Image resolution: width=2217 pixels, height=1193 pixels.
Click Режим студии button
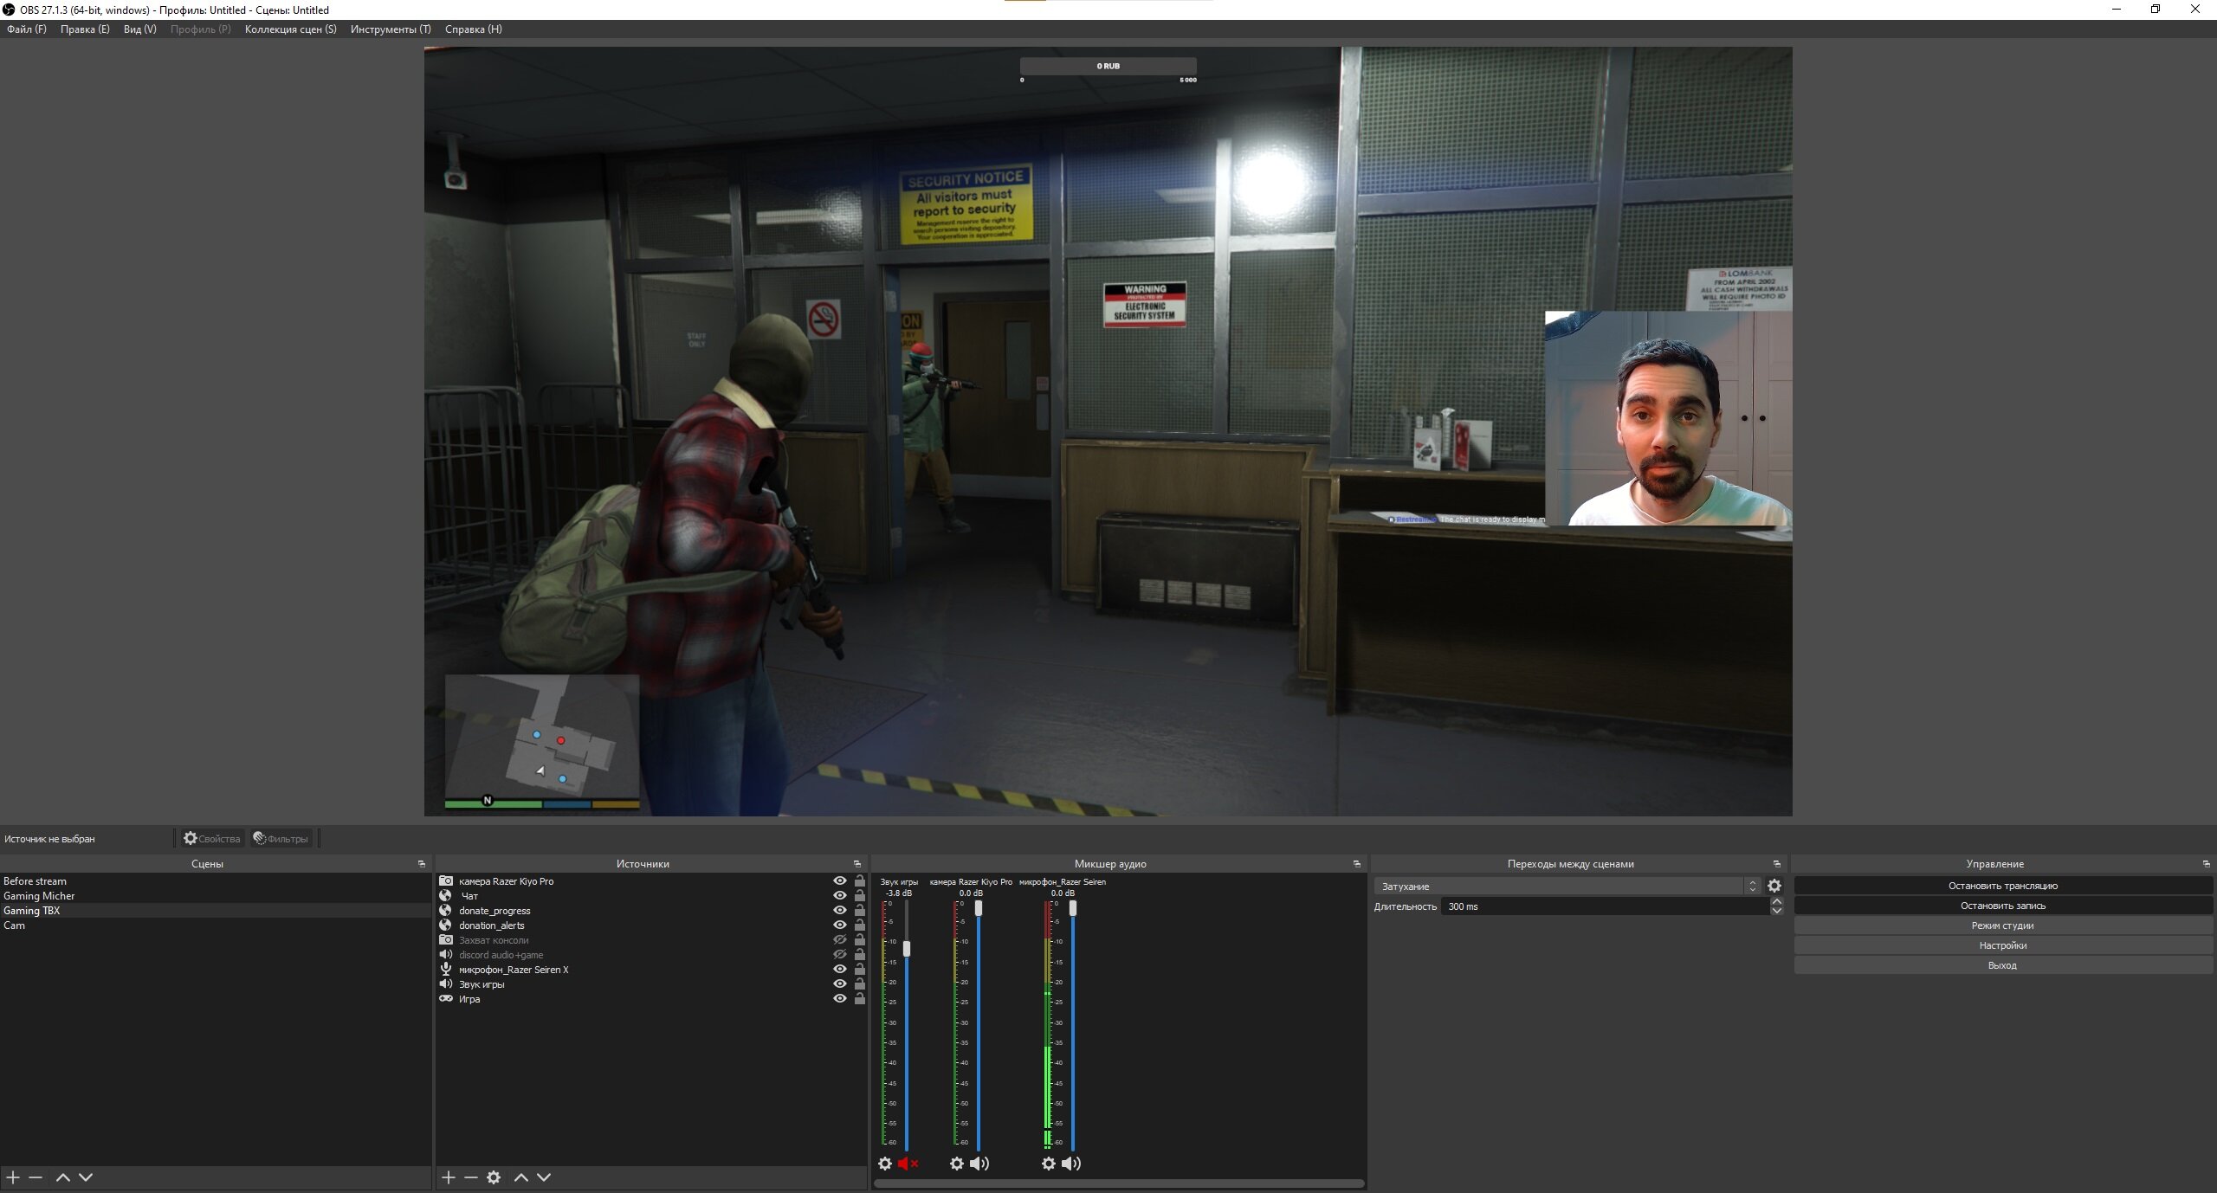click(2003, 925)
